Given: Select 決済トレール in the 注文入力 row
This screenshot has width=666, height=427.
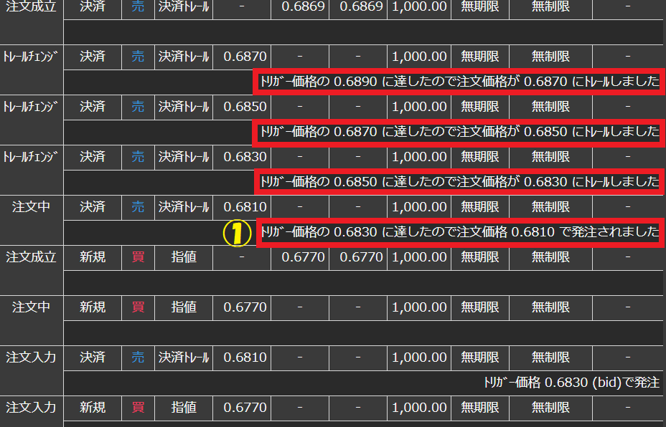Looking at the screenshot, I should coord(184,358).
